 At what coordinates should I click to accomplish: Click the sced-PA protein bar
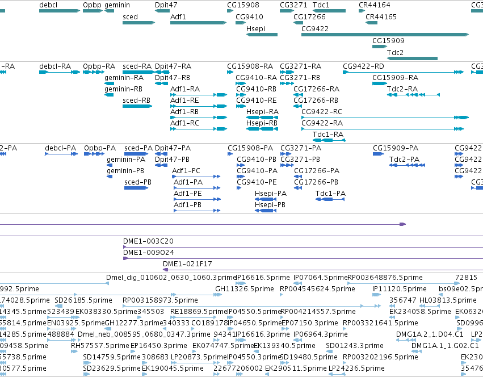point(136,154)
